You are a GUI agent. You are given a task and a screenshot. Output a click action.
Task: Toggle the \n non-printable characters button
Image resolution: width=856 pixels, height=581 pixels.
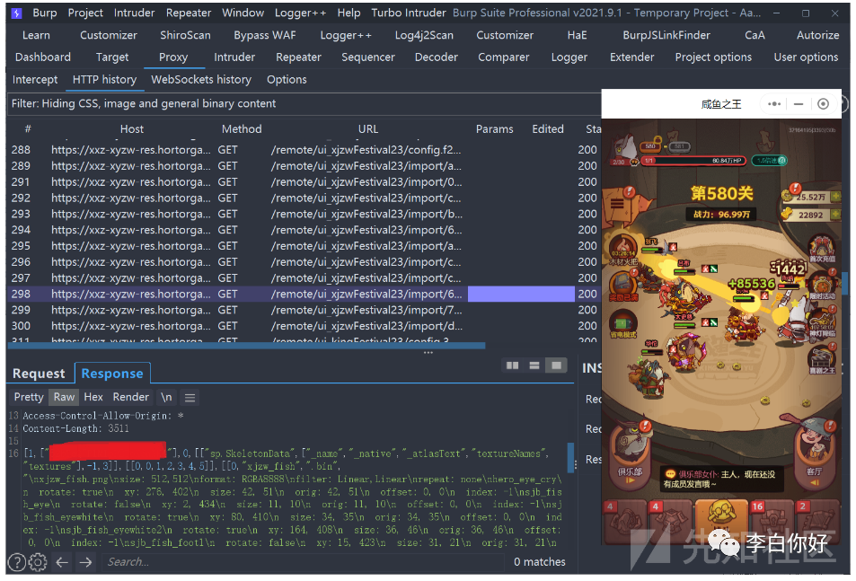click(x=166, y=397)
